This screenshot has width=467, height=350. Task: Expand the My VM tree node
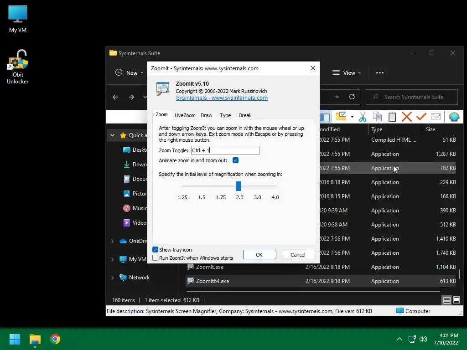[x=113, y=259]
